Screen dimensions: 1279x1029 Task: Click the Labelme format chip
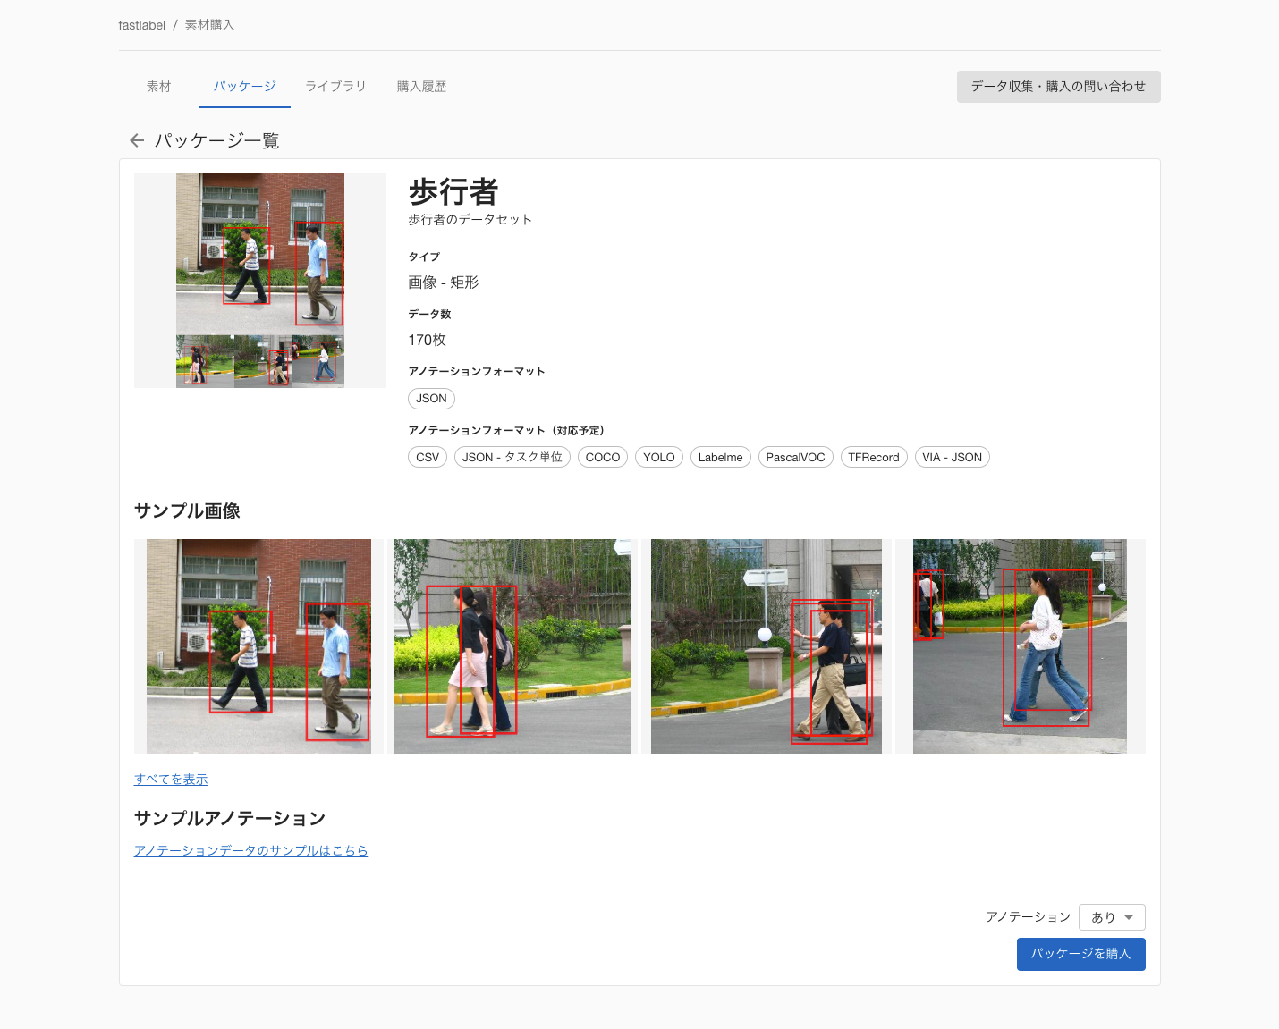[x=720, y=458]
